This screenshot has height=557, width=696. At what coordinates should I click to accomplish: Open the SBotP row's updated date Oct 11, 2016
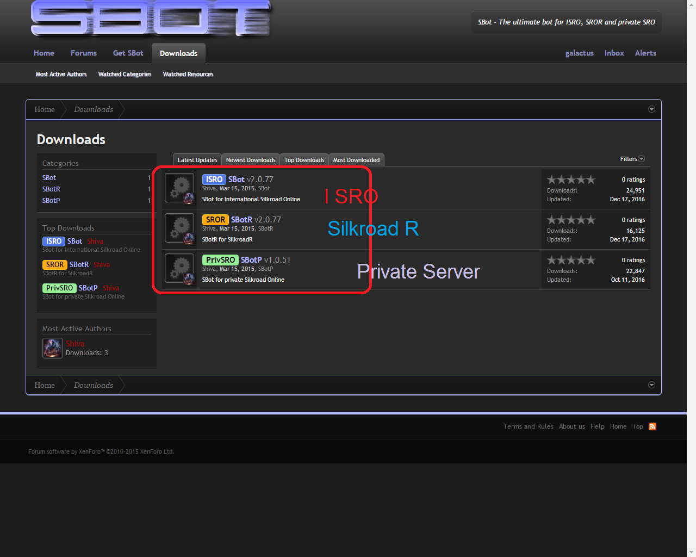tap(628, 280)
